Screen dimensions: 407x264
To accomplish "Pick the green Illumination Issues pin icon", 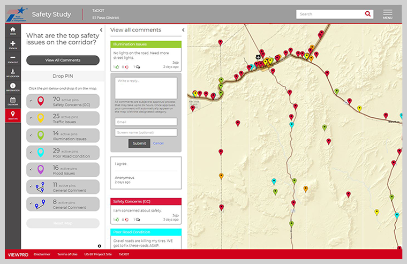I will point(41,135).
